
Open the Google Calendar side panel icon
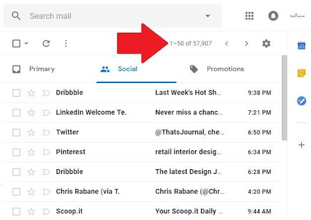tap(301, 45)
